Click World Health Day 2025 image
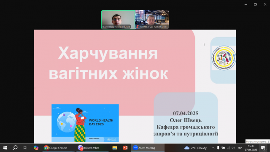 point(85,123)
